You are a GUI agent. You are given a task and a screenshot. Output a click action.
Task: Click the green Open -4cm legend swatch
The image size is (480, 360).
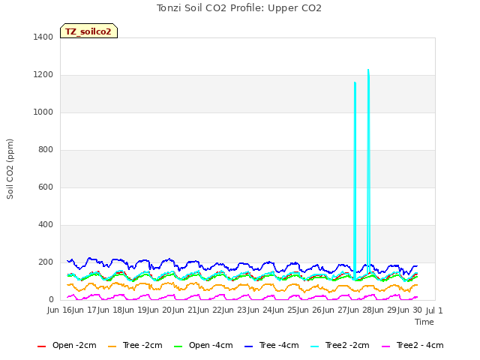[x=178, y=346]
